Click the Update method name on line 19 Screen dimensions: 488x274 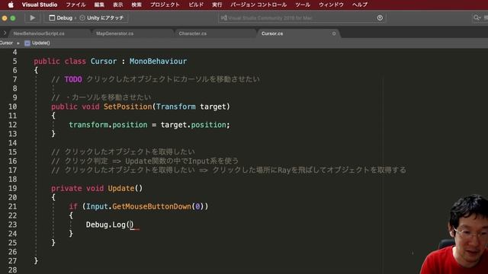click(x=121, y=188)
